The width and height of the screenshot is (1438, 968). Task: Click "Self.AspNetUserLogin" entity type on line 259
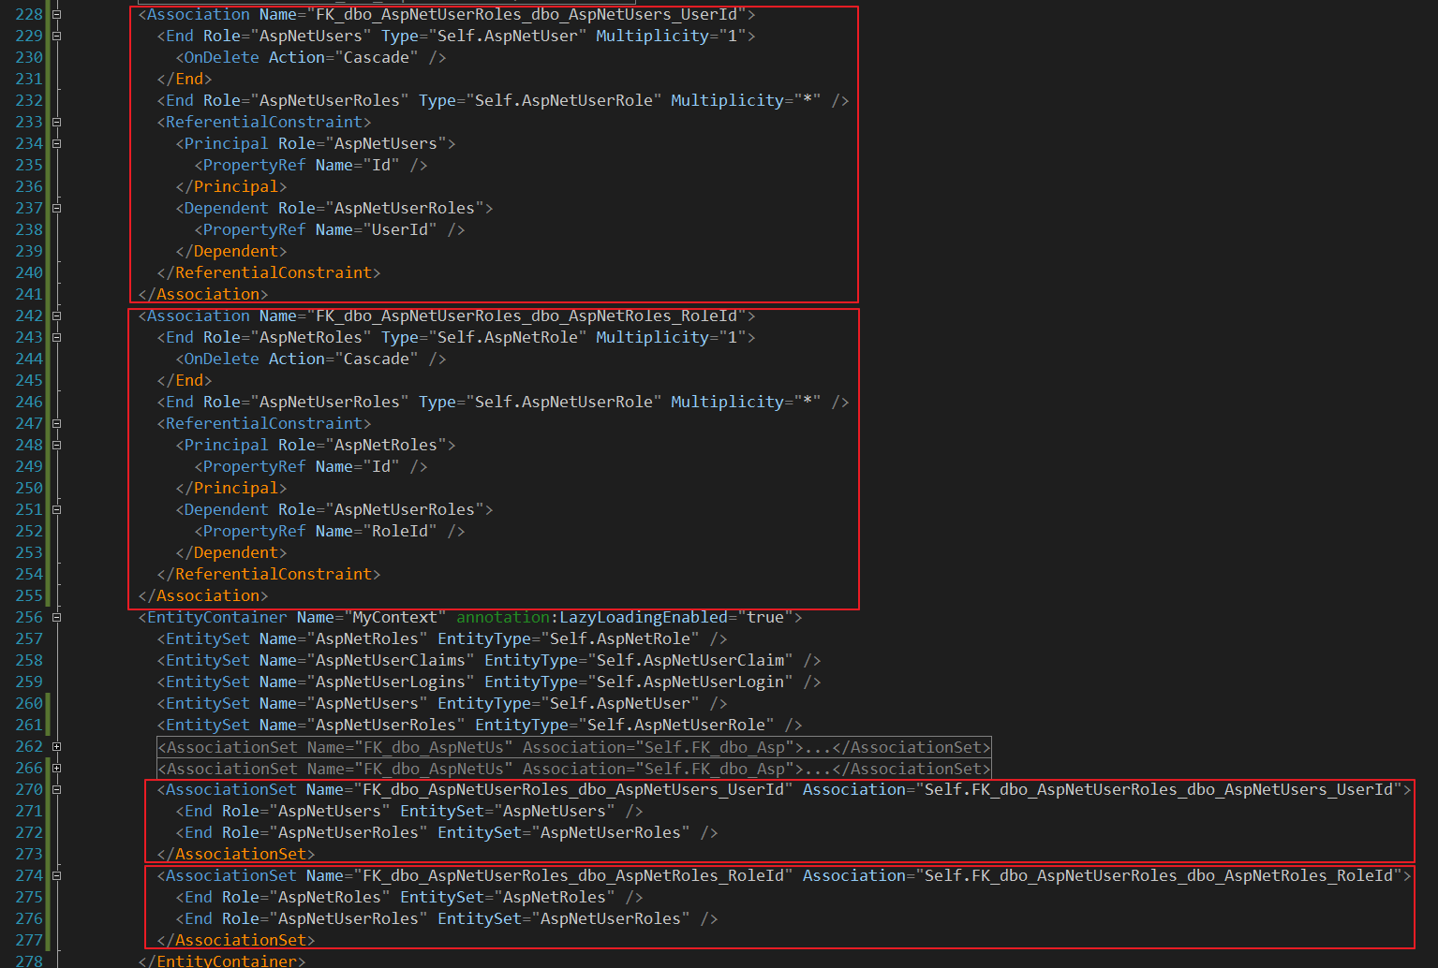pos(690,682)
